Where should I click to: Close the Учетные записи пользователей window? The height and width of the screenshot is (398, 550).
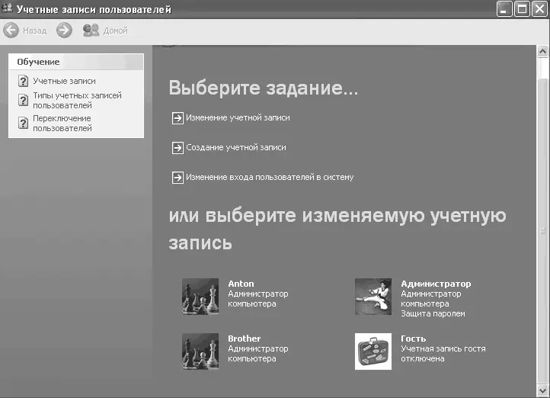coord(539,9)
